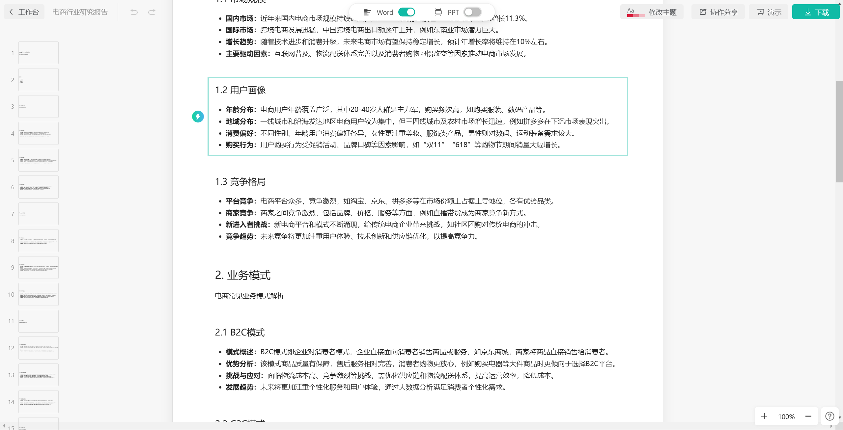Click the 新进入者挑战 bullet line
Viewport: 843px width, 430px height.
point(384,225)
